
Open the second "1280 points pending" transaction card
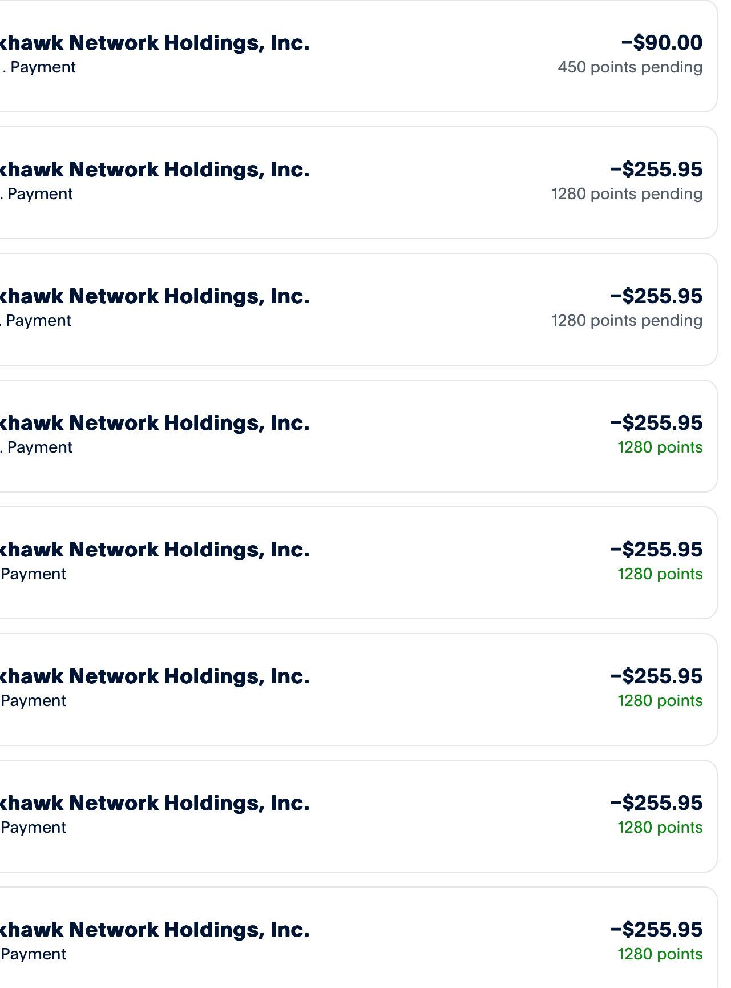pos(358,309)
